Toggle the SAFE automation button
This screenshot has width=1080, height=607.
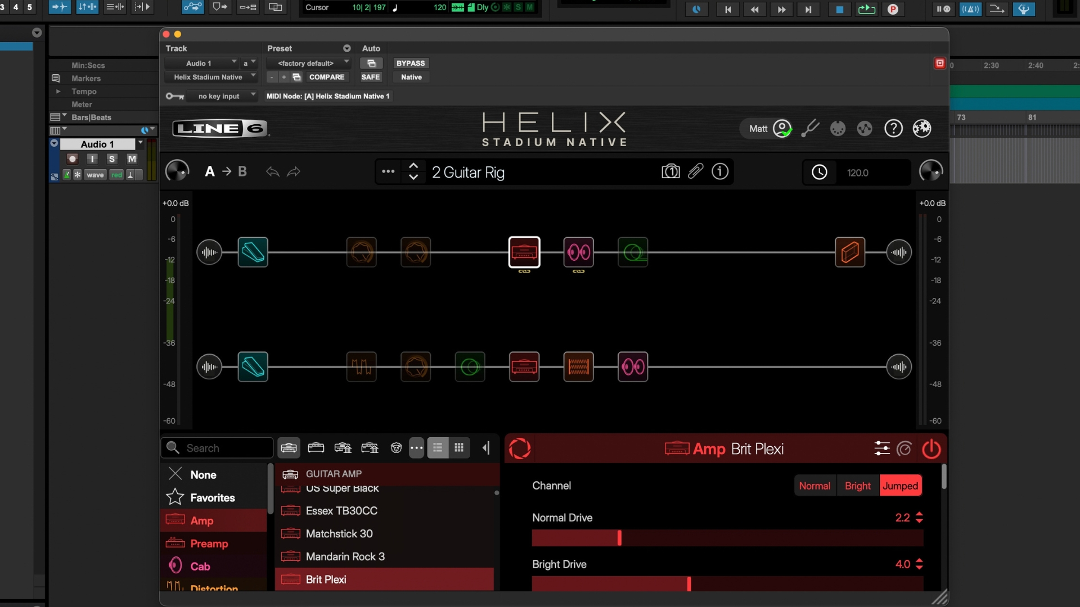click(x=371, y=77)
